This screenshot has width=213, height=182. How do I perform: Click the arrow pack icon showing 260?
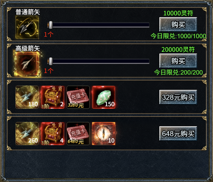(27, 134)
